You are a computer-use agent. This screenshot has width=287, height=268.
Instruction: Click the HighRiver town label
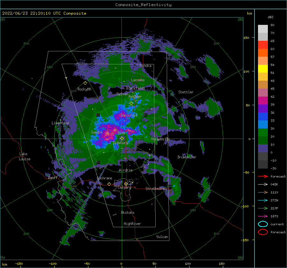[x=132, y=224]
